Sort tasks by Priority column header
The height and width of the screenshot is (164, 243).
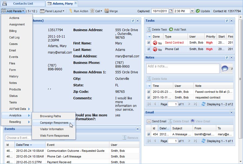211,37
